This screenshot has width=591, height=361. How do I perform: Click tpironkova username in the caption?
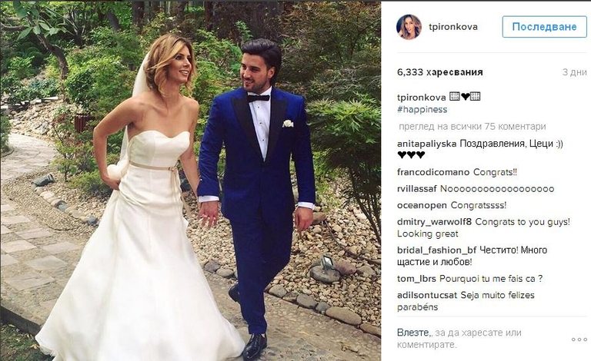(x=422, y=98)
